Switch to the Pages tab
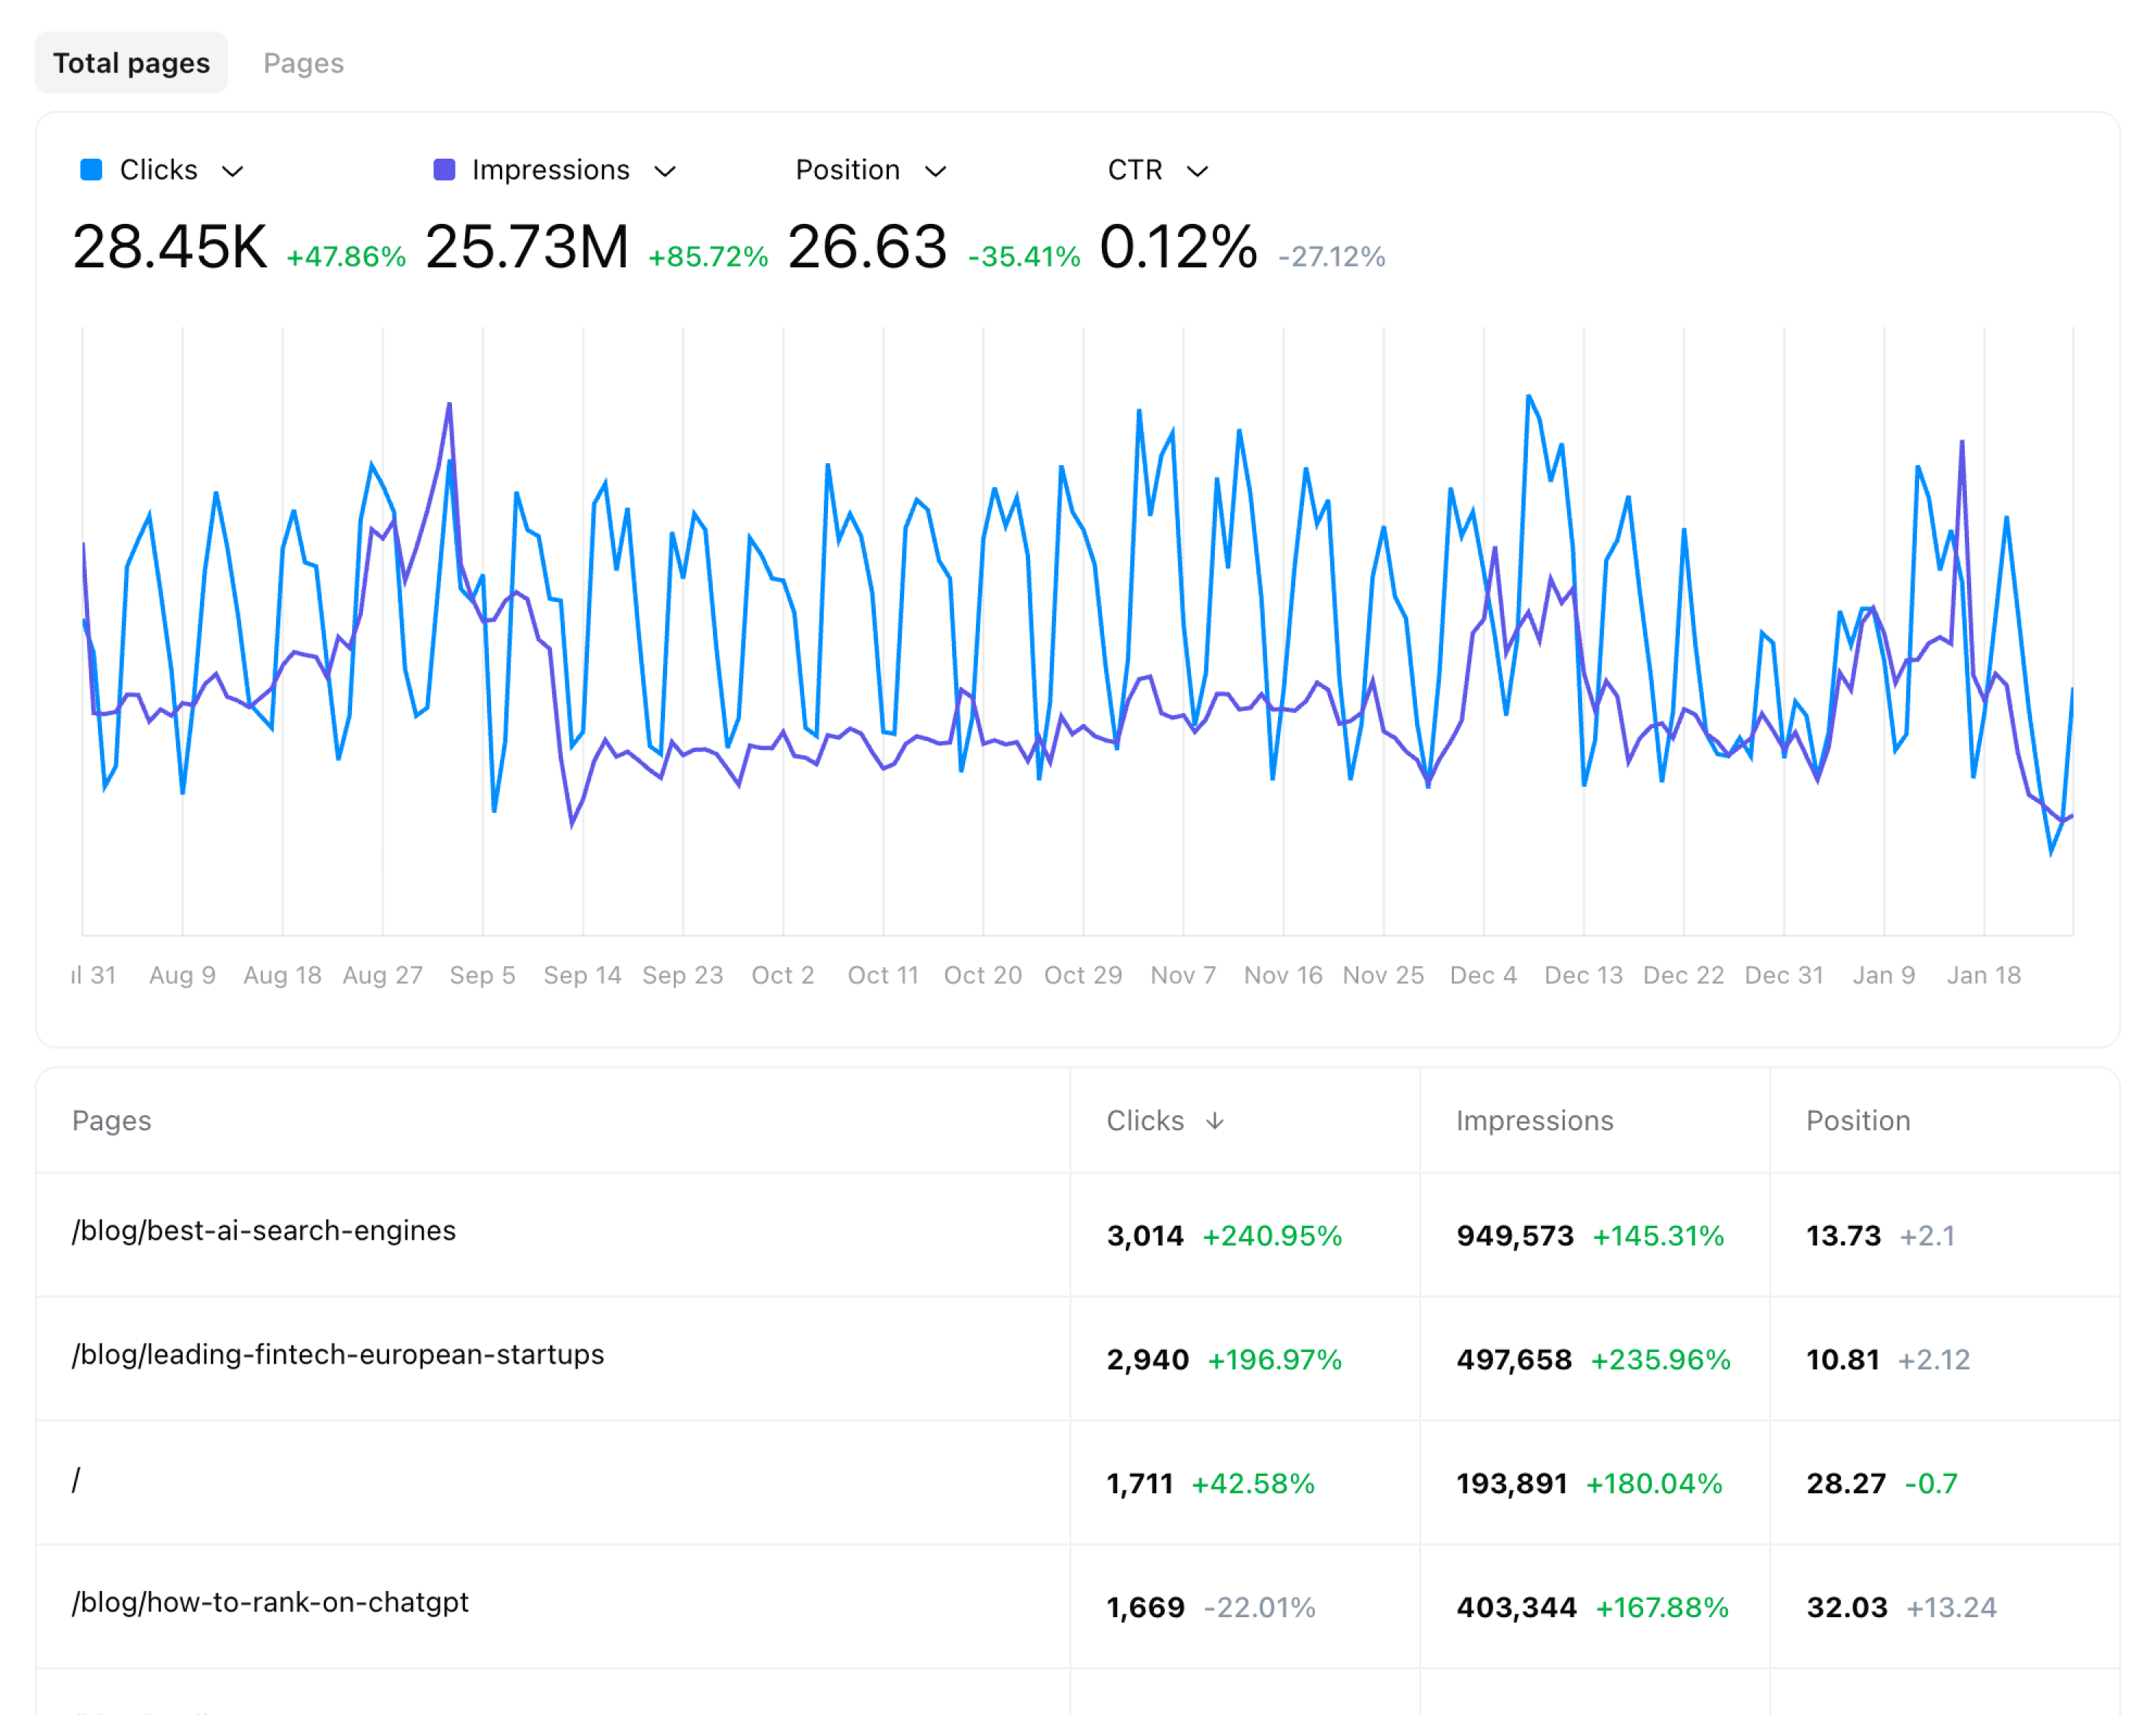Viewport: 2156px width, 1715px height. (x=303, y=62)
